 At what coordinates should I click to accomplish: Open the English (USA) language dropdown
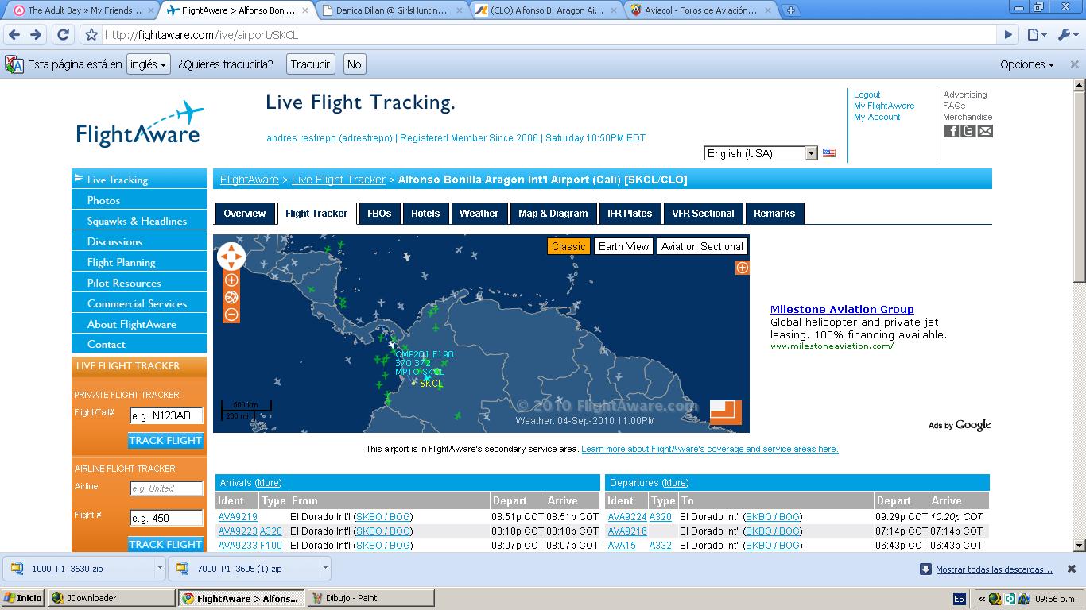[x=760, y=153]
